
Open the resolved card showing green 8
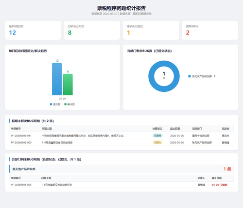(92, 30)
